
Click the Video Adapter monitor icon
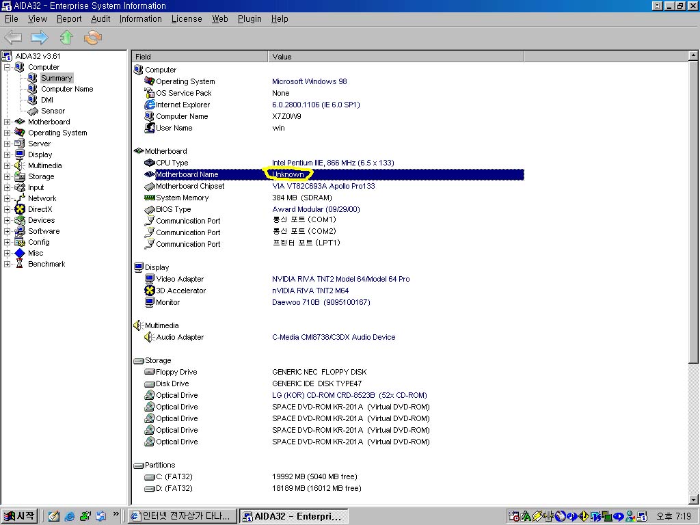coord(150,279)
